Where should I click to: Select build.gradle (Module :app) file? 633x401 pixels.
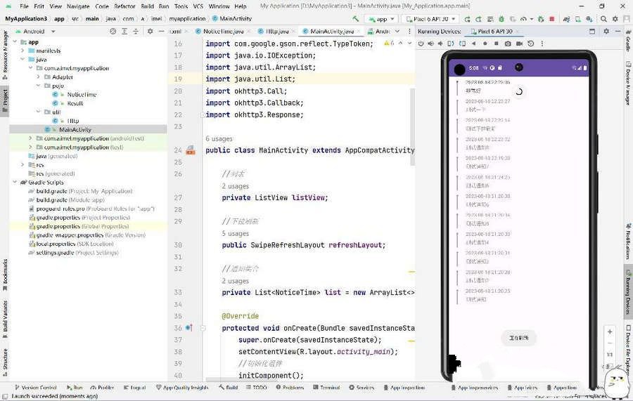click(x=70, y=200)
